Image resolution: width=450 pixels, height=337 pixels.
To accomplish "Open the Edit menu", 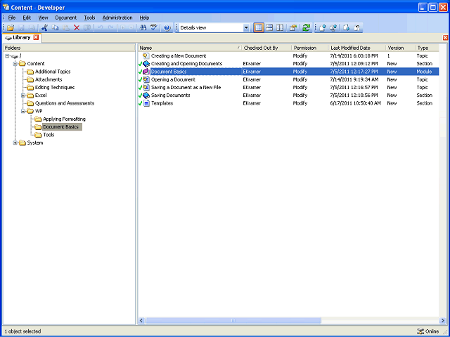I will point(27,18).
